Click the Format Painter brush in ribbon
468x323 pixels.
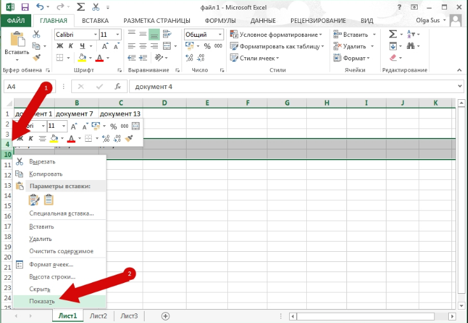point(36,57)
